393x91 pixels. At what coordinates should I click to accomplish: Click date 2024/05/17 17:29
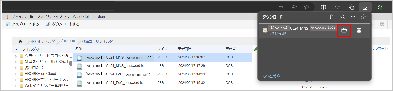coord(191,66)
